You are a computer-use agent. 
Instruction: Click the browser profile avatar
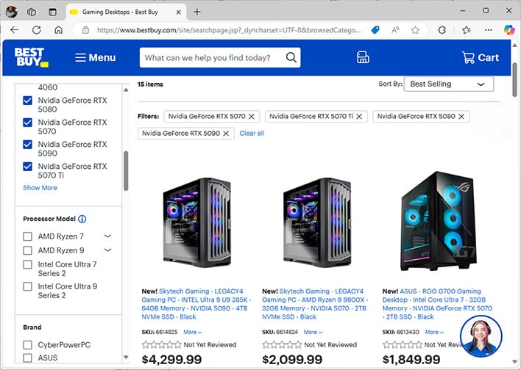[x=12, y=12]
